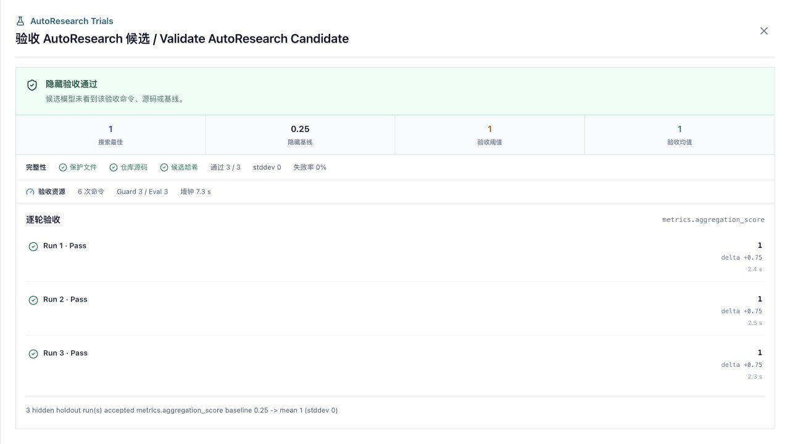This screenshot has width=790, height=444.
Task: Click the 0.25 hidden baseline value
Action: 300,129
